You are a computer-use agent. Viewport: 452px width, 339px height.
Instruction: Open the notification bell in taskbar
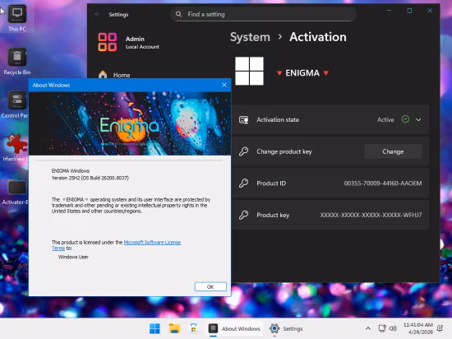[440, 328]
